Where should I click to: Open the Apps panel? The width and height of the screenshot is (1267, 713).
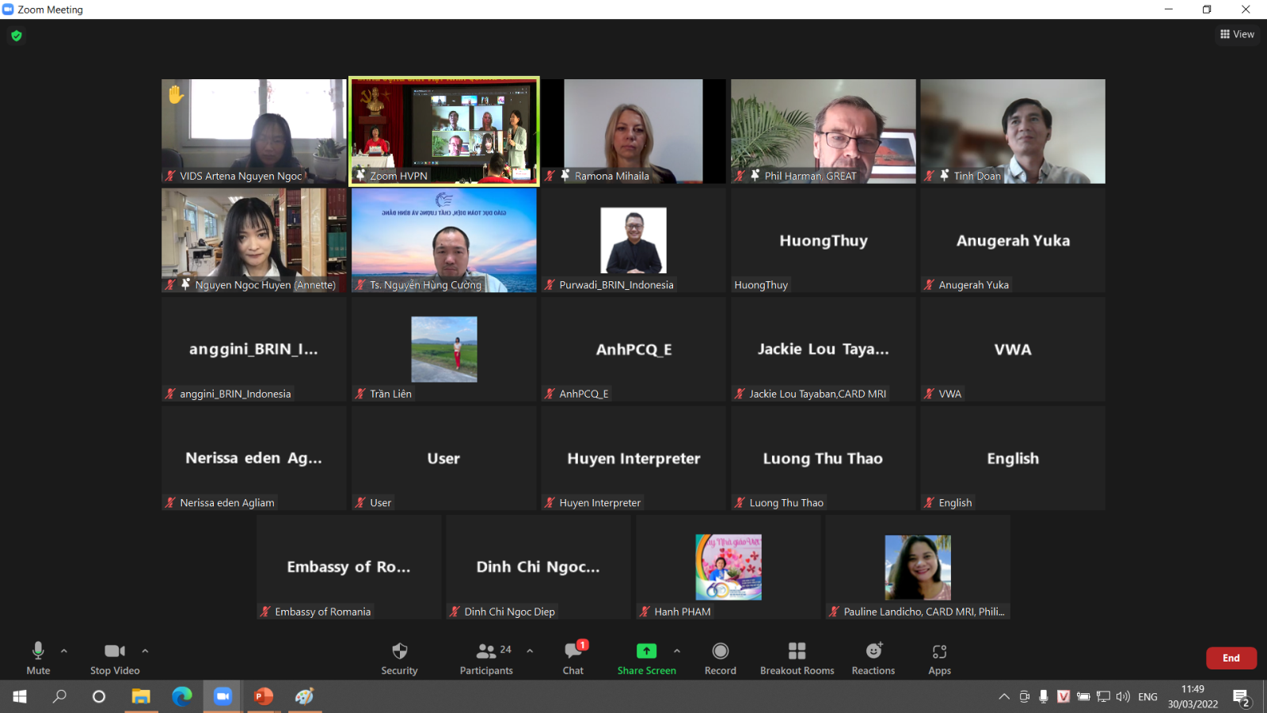pos(939,651)
